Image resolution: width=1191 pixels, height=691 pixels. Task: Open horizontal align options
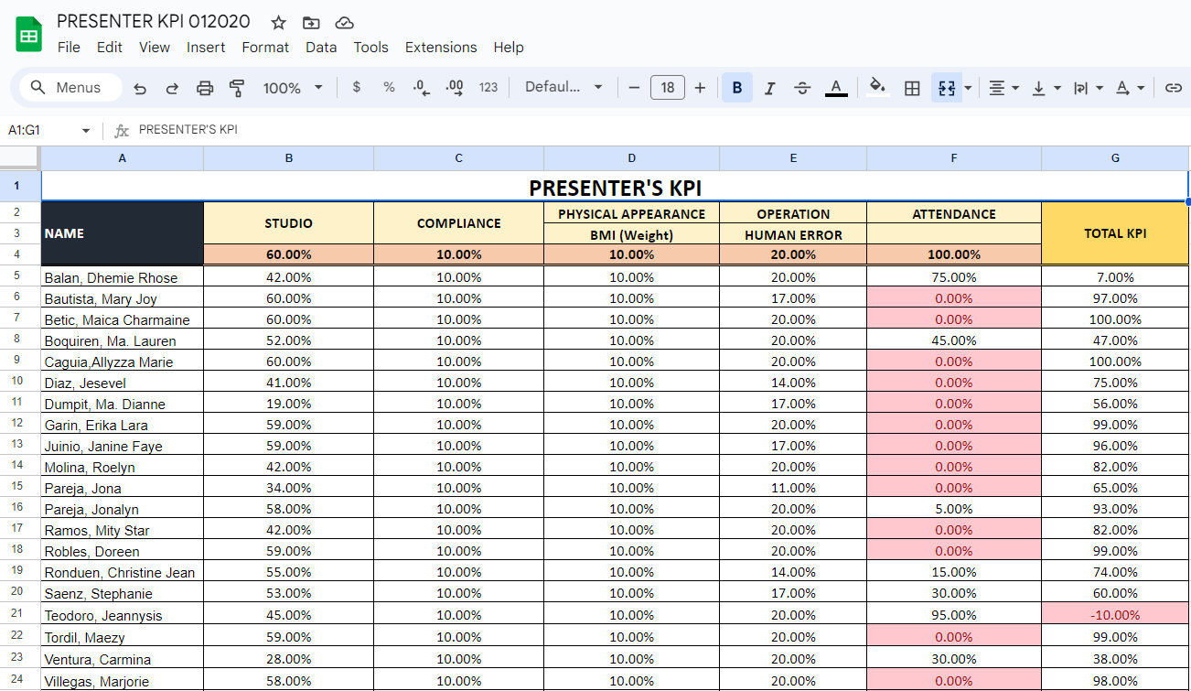1003,88
